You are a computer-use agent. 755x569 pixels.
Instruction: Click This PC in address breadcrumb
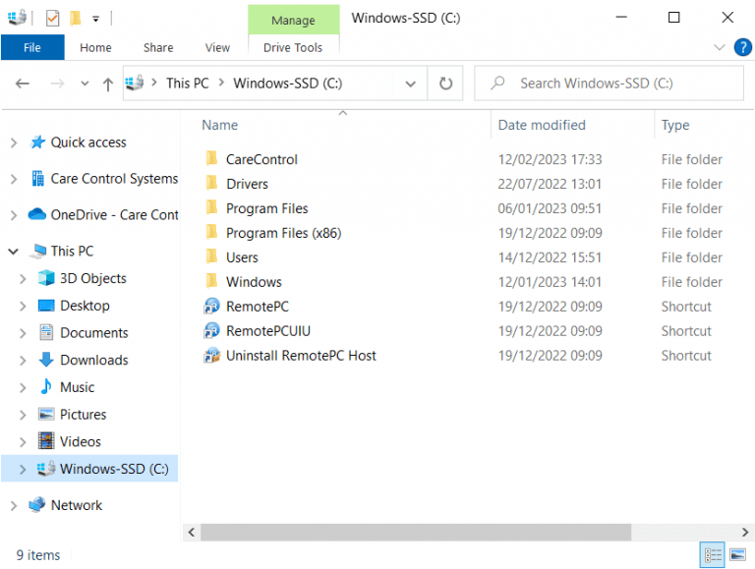coord(188,84)
